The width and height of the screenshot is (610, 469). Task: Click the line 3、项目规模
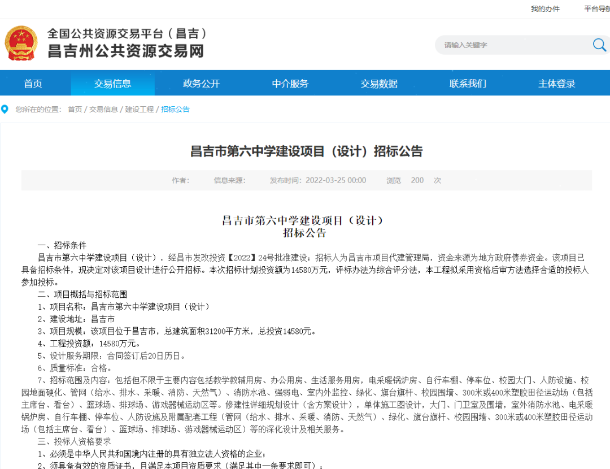177,331
